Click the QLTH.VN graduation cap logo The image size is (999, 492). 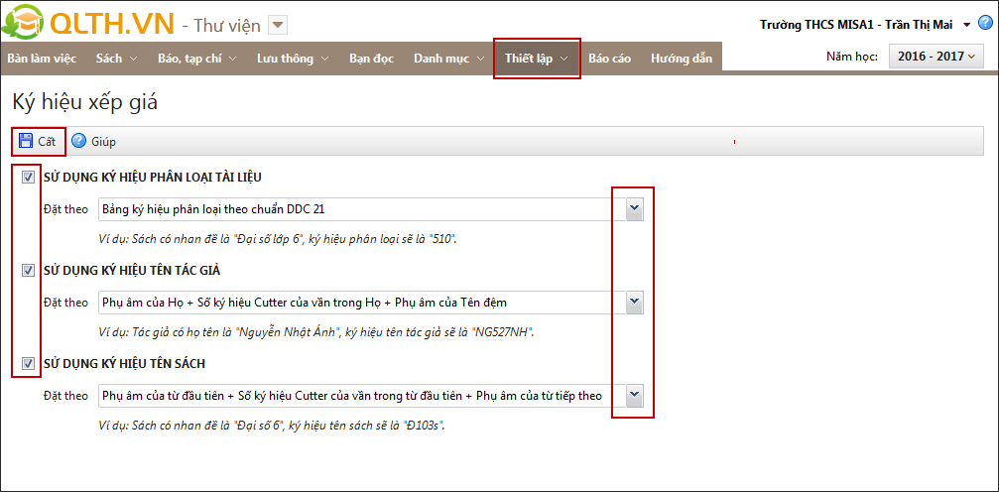pyautogui.click(x=22, y=22)
